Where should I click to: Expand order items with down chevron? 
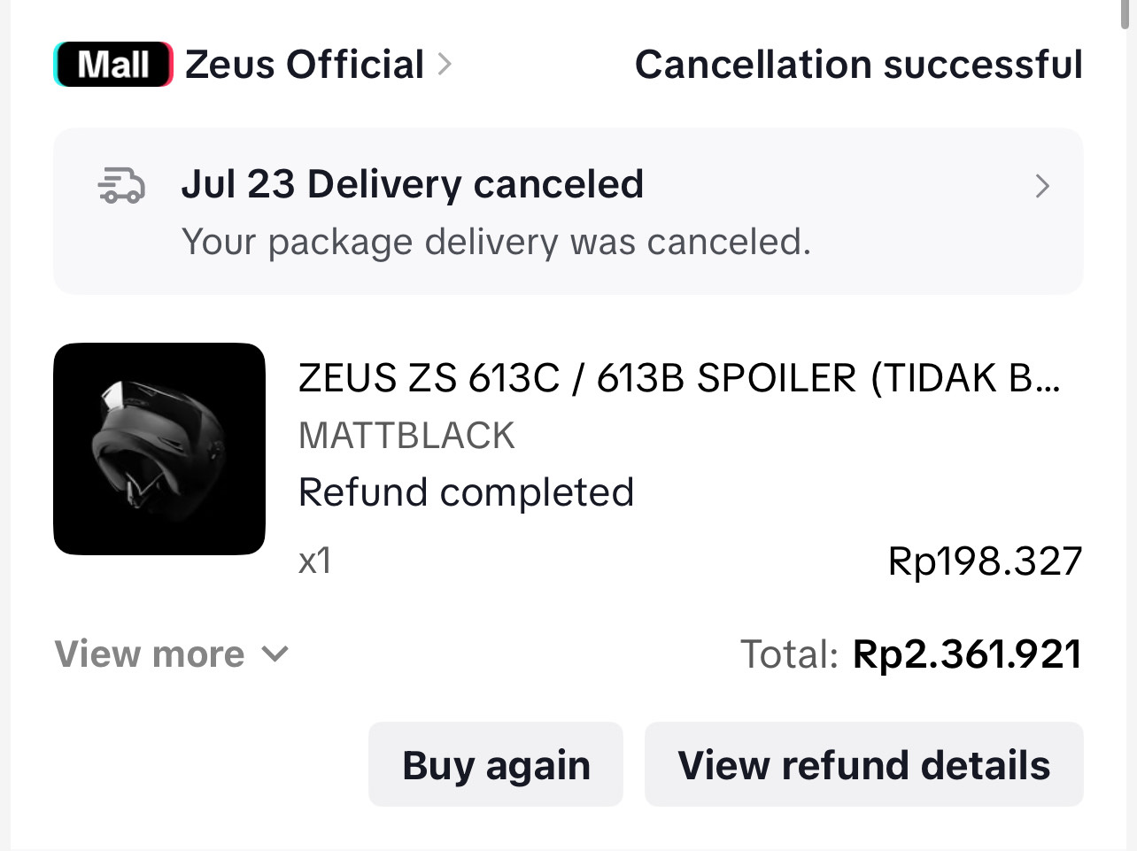click(276, 654)
